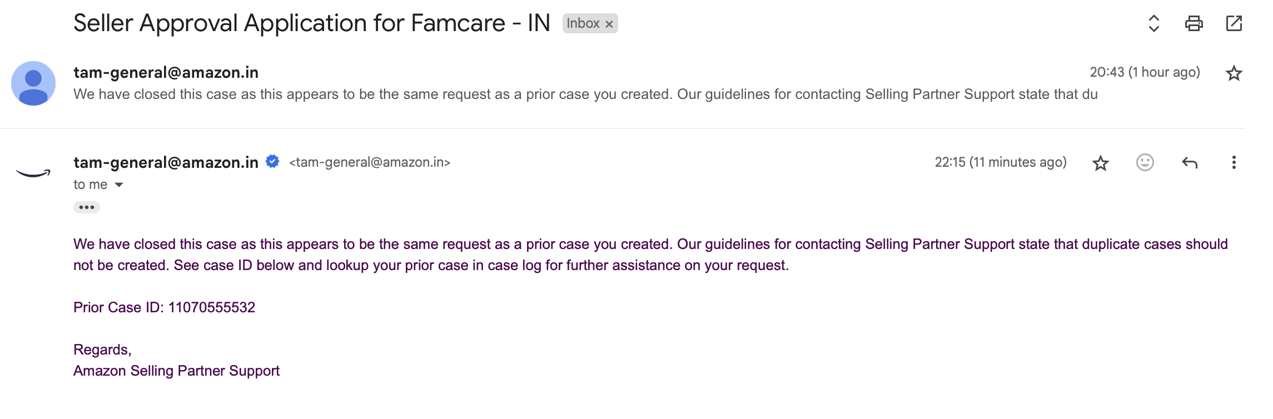
Task: Show trimmed content with the ellipsis button
Action: click(87, 207)
